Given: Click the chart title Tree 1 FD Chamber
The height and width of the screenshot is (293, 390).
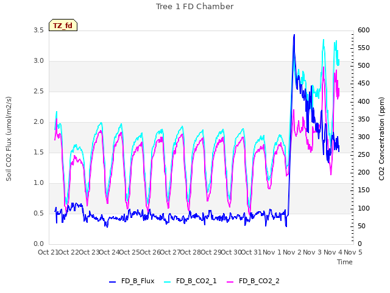Looking at the screenshot, I should [x=195, y=7].
